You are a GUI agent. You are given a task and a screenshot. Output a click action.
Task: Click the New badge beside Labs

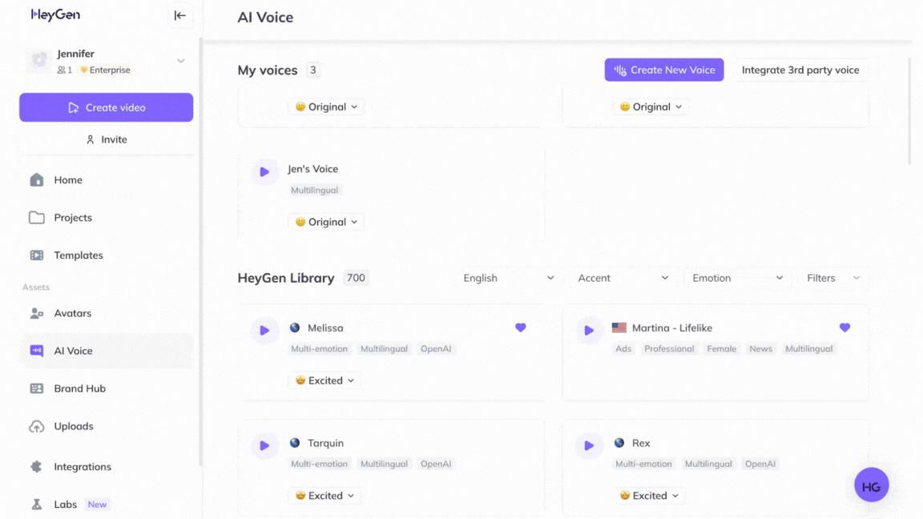(97, 505)
